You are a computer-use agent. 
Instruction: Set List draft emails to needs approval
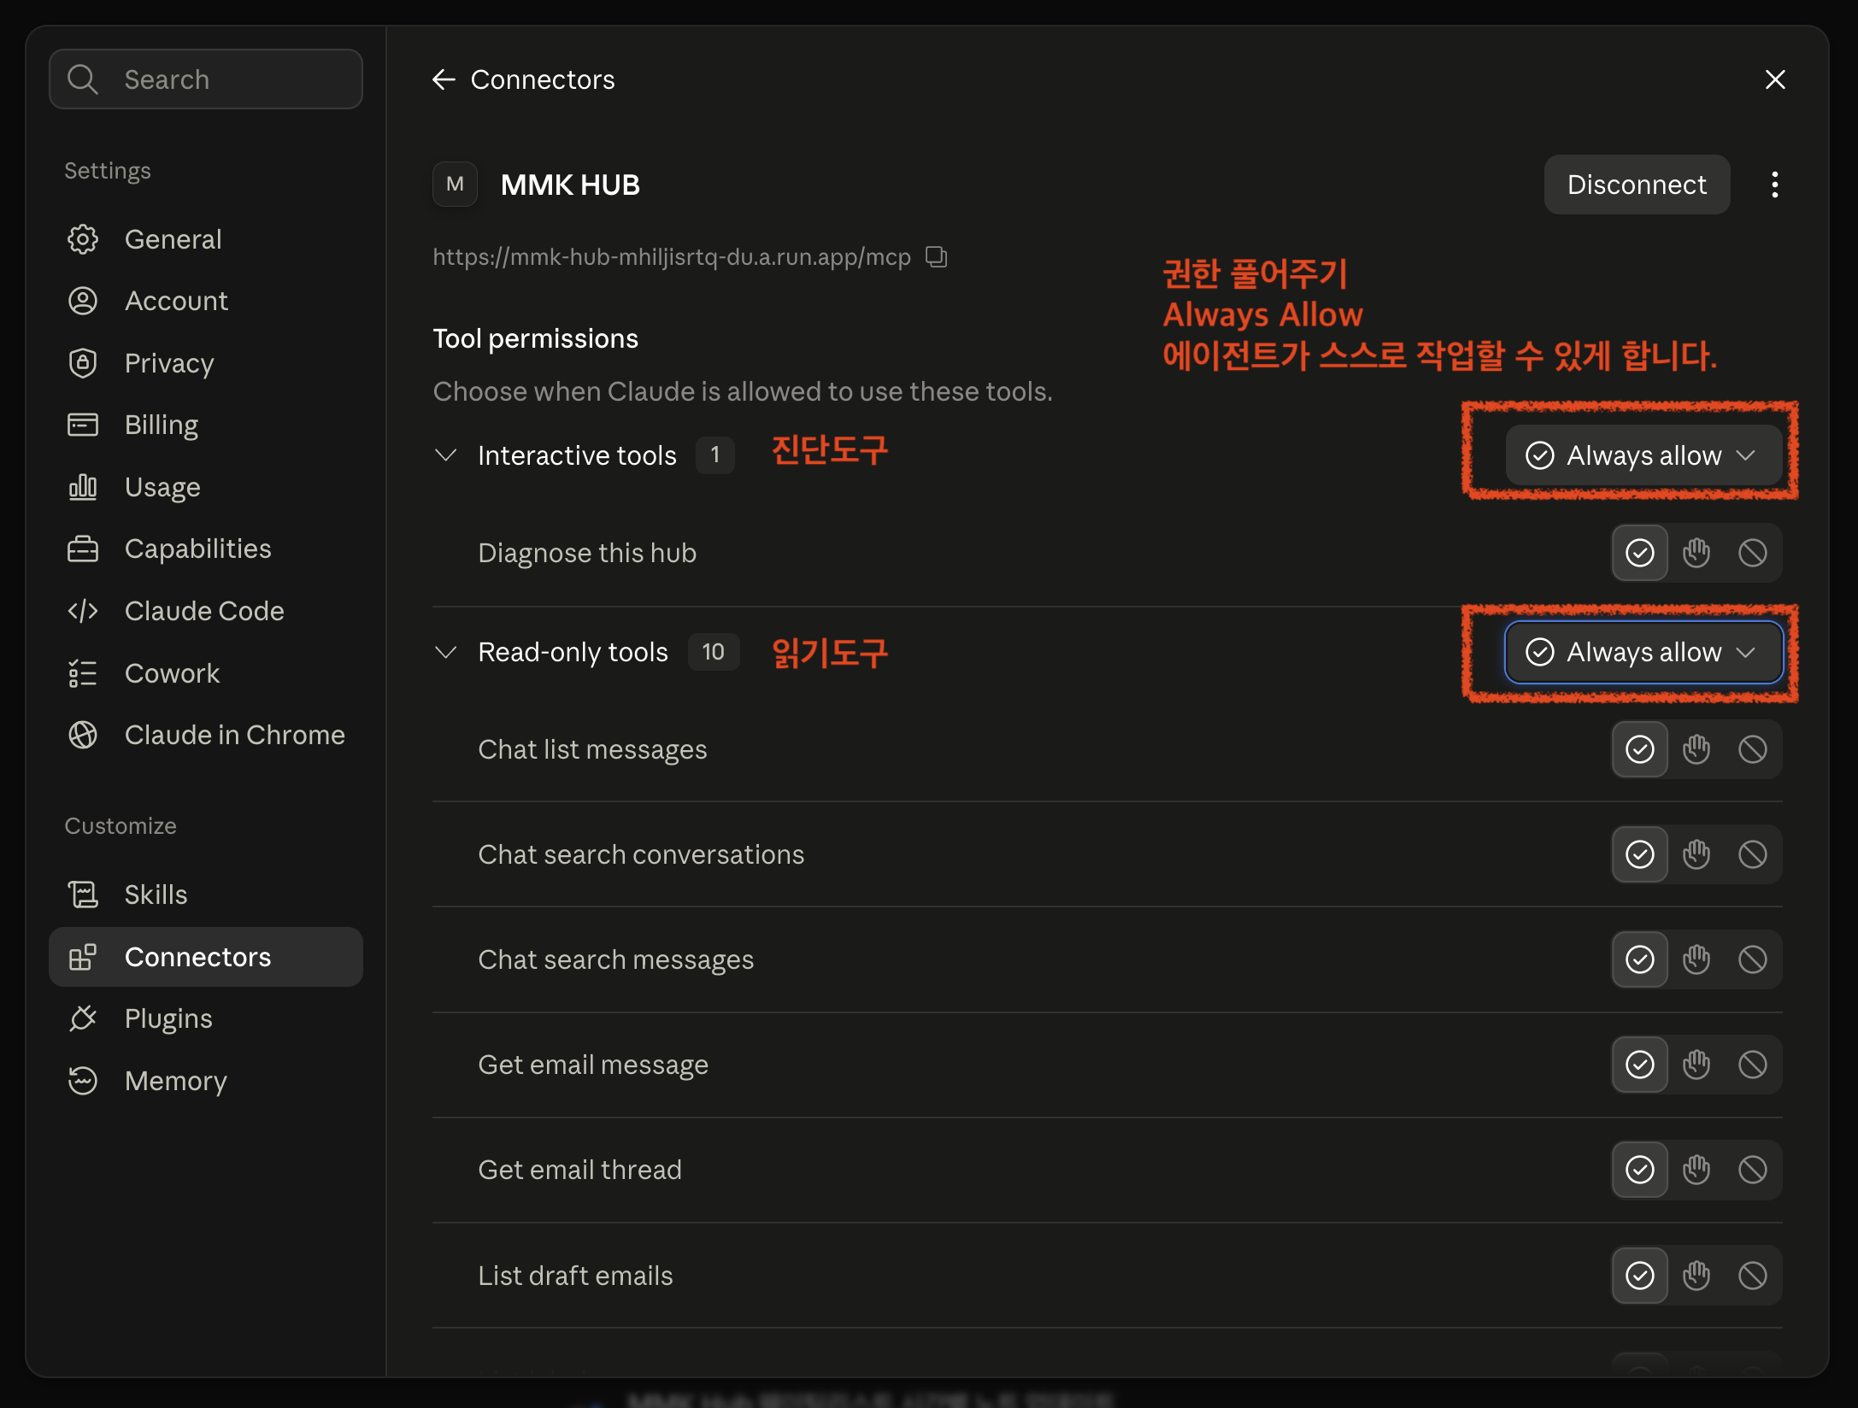tap(1696, 1276)
